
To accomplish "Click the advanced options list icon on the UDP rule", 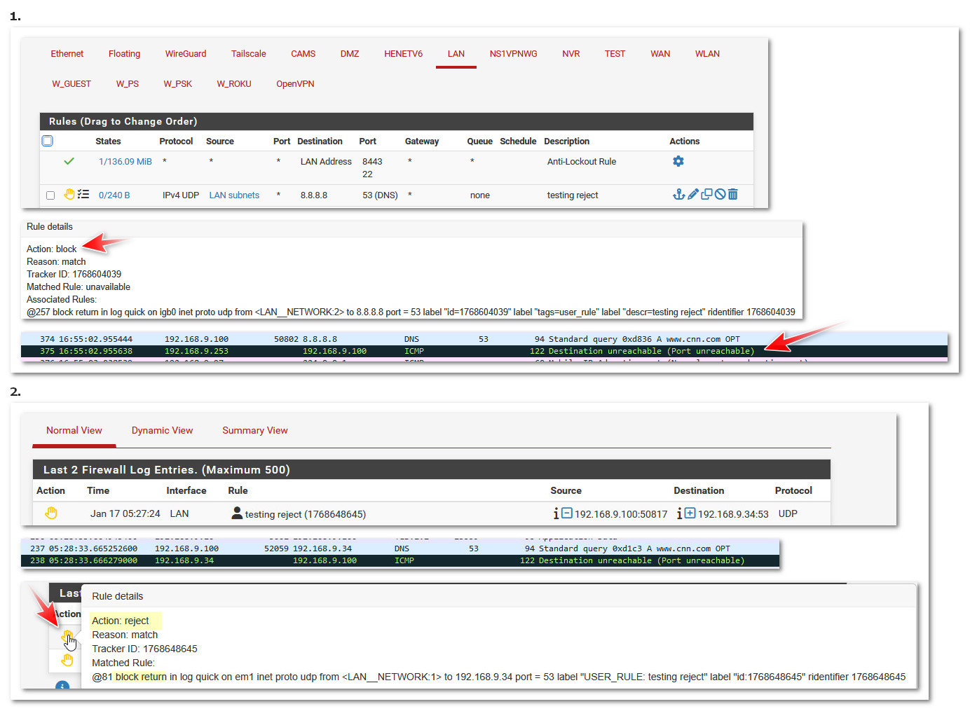I will pos(83,195).
